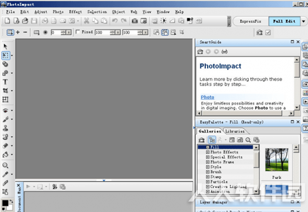Click the foreground black color swatch
Image resolution: width=308 pixels, height=212 pixels.
(x=4, y=203)
